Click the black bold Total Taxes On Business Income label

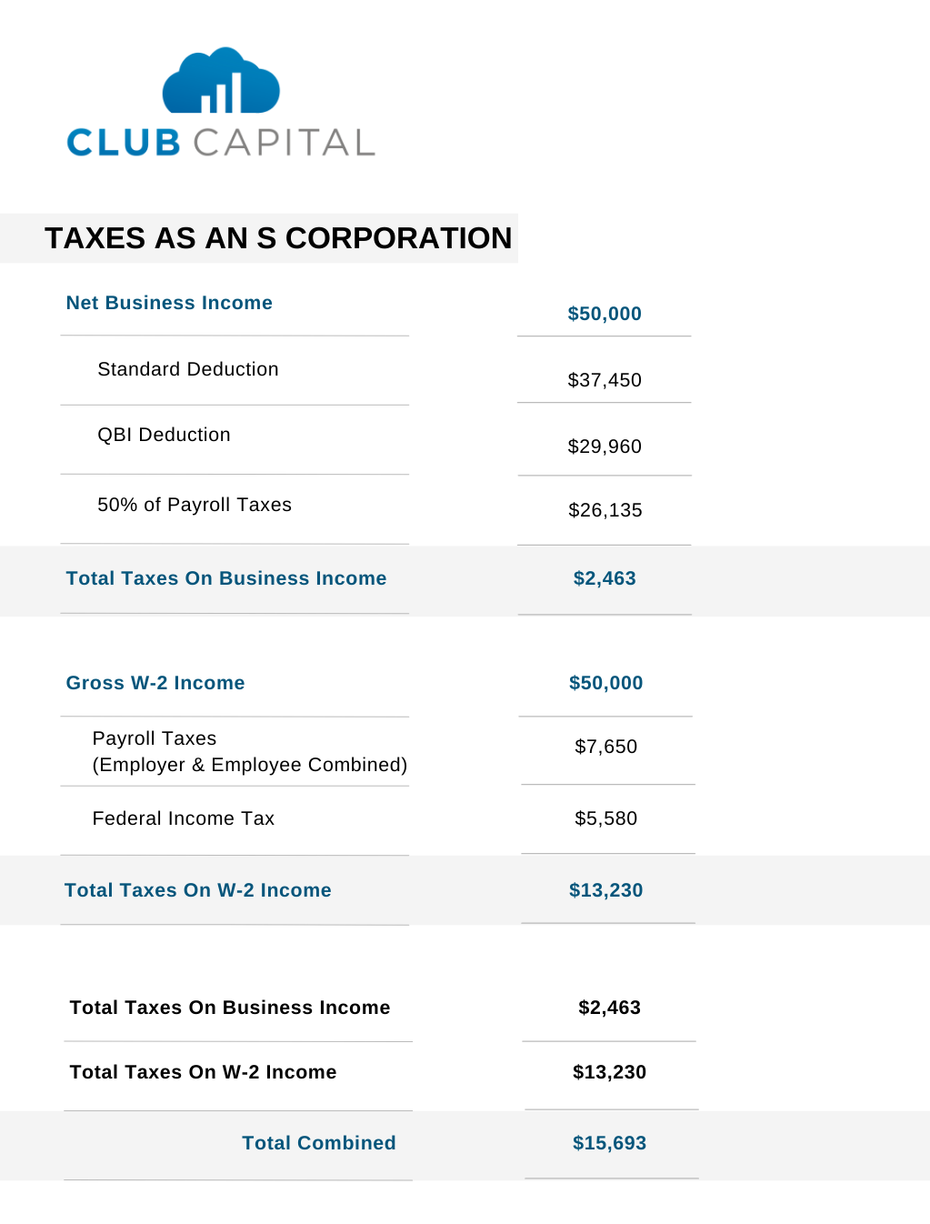click(x=230, y=1008)
